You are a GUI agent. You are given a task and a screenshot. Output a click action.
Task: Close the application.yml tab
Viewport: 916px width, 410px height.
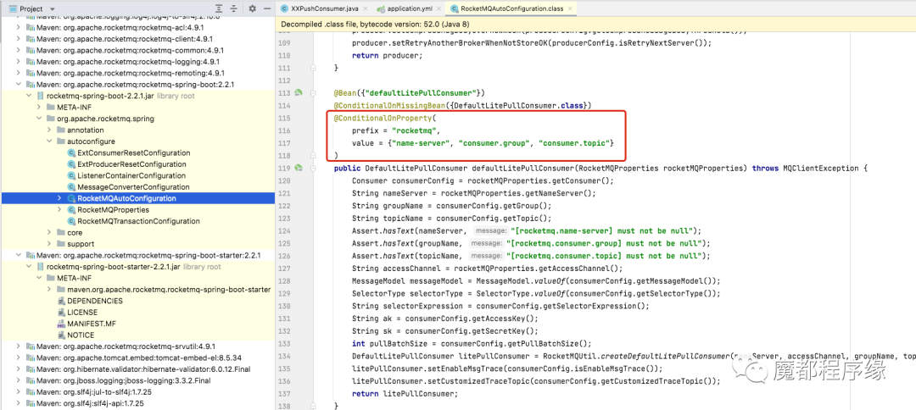tap(439, 8)
